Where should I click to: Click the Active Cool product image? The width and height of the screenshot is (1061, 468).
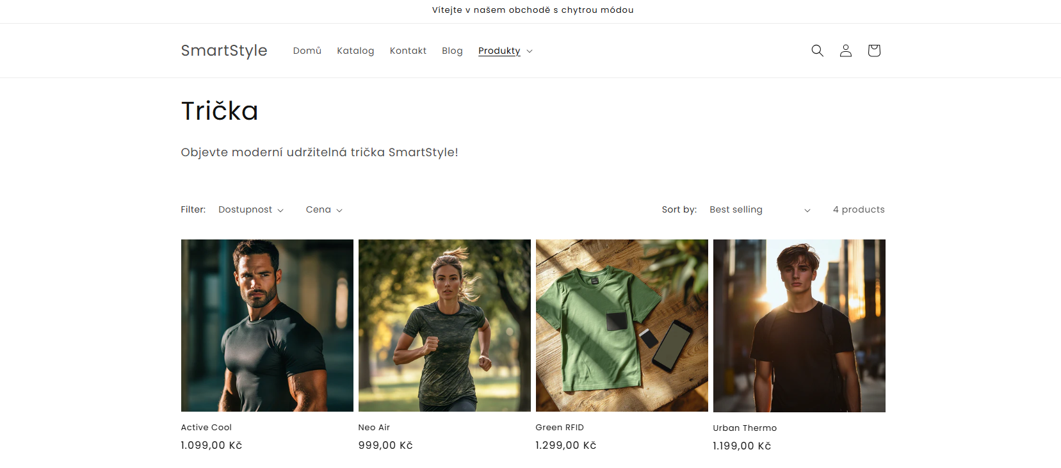(x=267, y=325)
